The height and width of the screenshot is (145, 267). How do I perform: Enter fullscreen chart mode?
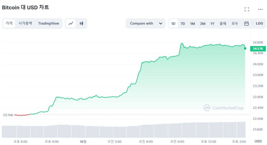(x=247, y=9)
